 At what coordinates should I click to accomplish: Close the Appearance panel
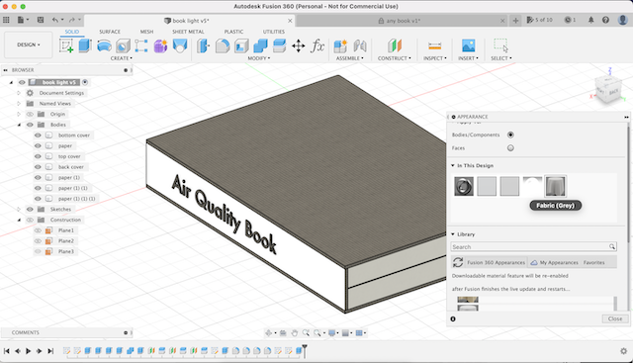click(x=615, y=319)
